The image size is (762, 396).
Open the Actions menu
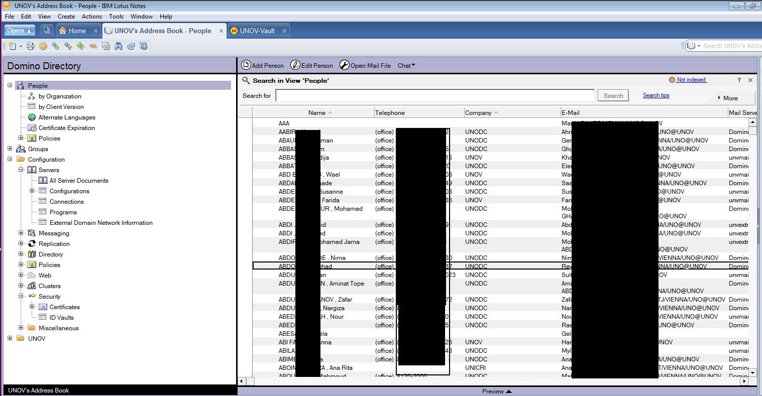pos(92,16)
